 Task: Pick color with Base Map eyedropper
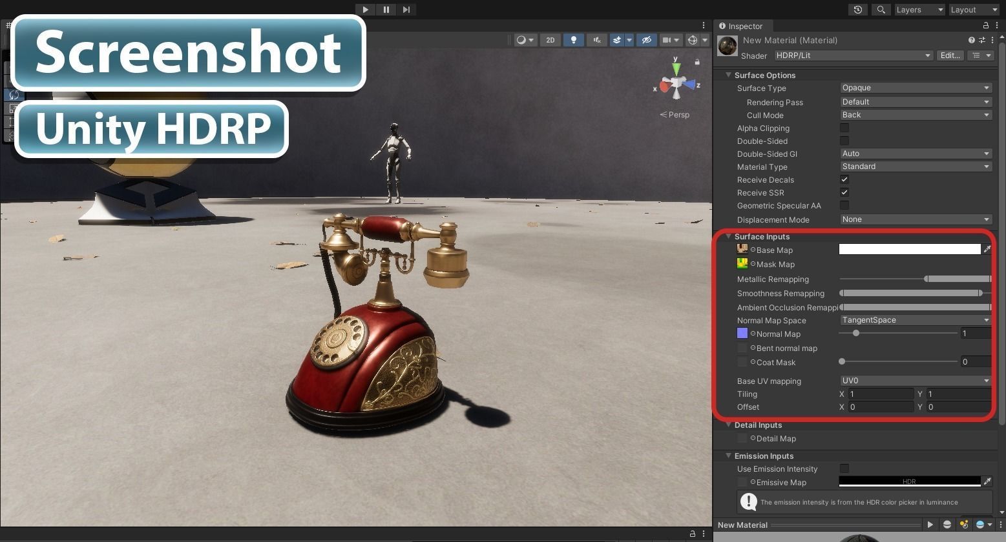pos(987,249)
